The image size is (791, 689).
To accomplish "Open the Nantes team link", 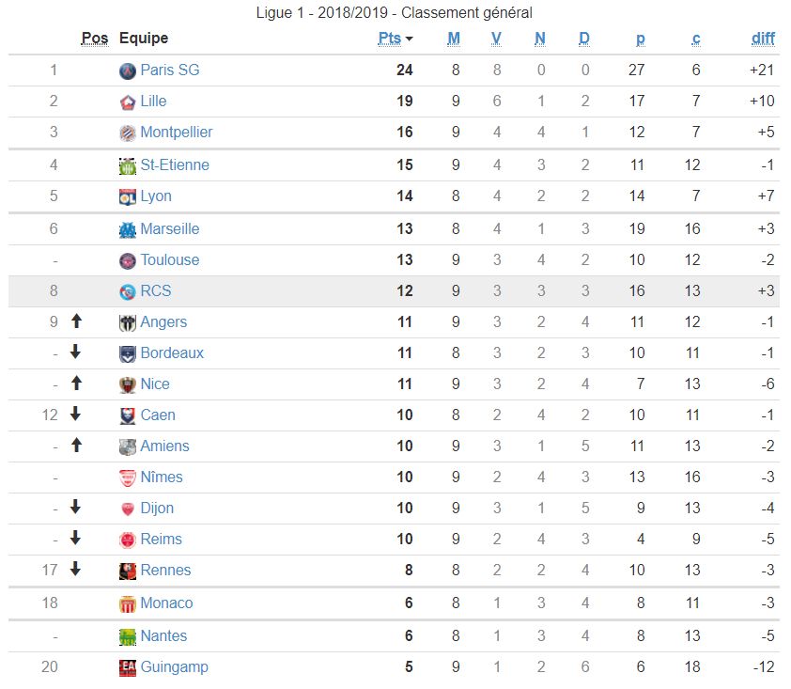I will [x=163, y=636].
